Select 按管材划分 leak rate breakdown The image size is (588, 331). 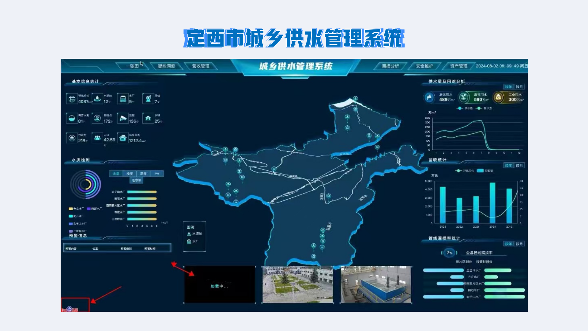point(484,262)
